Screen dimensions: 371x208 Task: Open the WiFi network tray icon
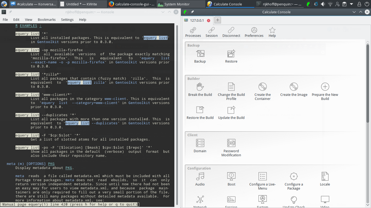coord(330,4)
